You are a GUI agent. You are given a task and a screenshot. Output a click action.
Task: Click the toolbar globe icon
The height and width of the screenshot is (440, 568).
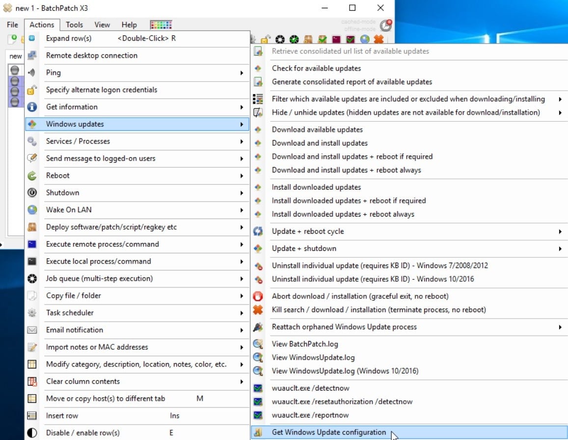[365, 39]
